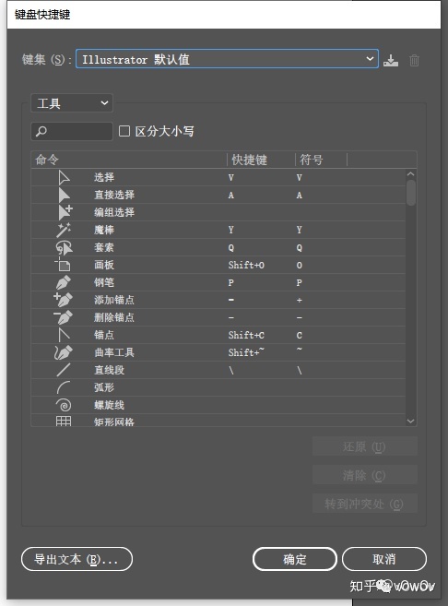Click the Rectangular Grid tool icon
The height and width of the screenshot is (606, 448).
click(64, 421)
